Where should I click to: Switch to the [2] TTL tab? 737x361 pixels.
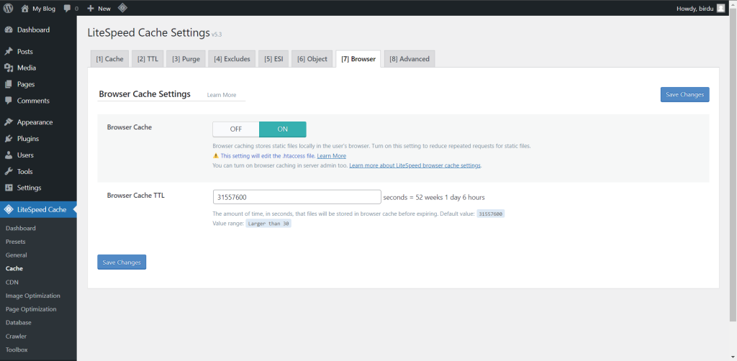point(148,59)
